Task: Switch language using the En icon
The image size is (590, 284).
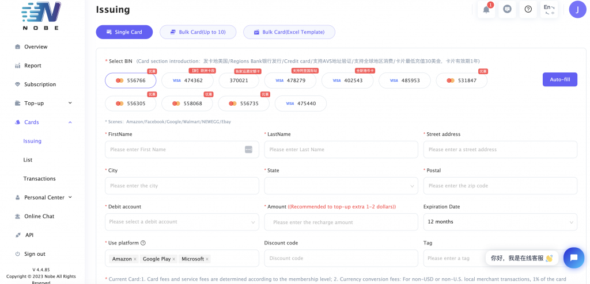Action: point(549,9)
